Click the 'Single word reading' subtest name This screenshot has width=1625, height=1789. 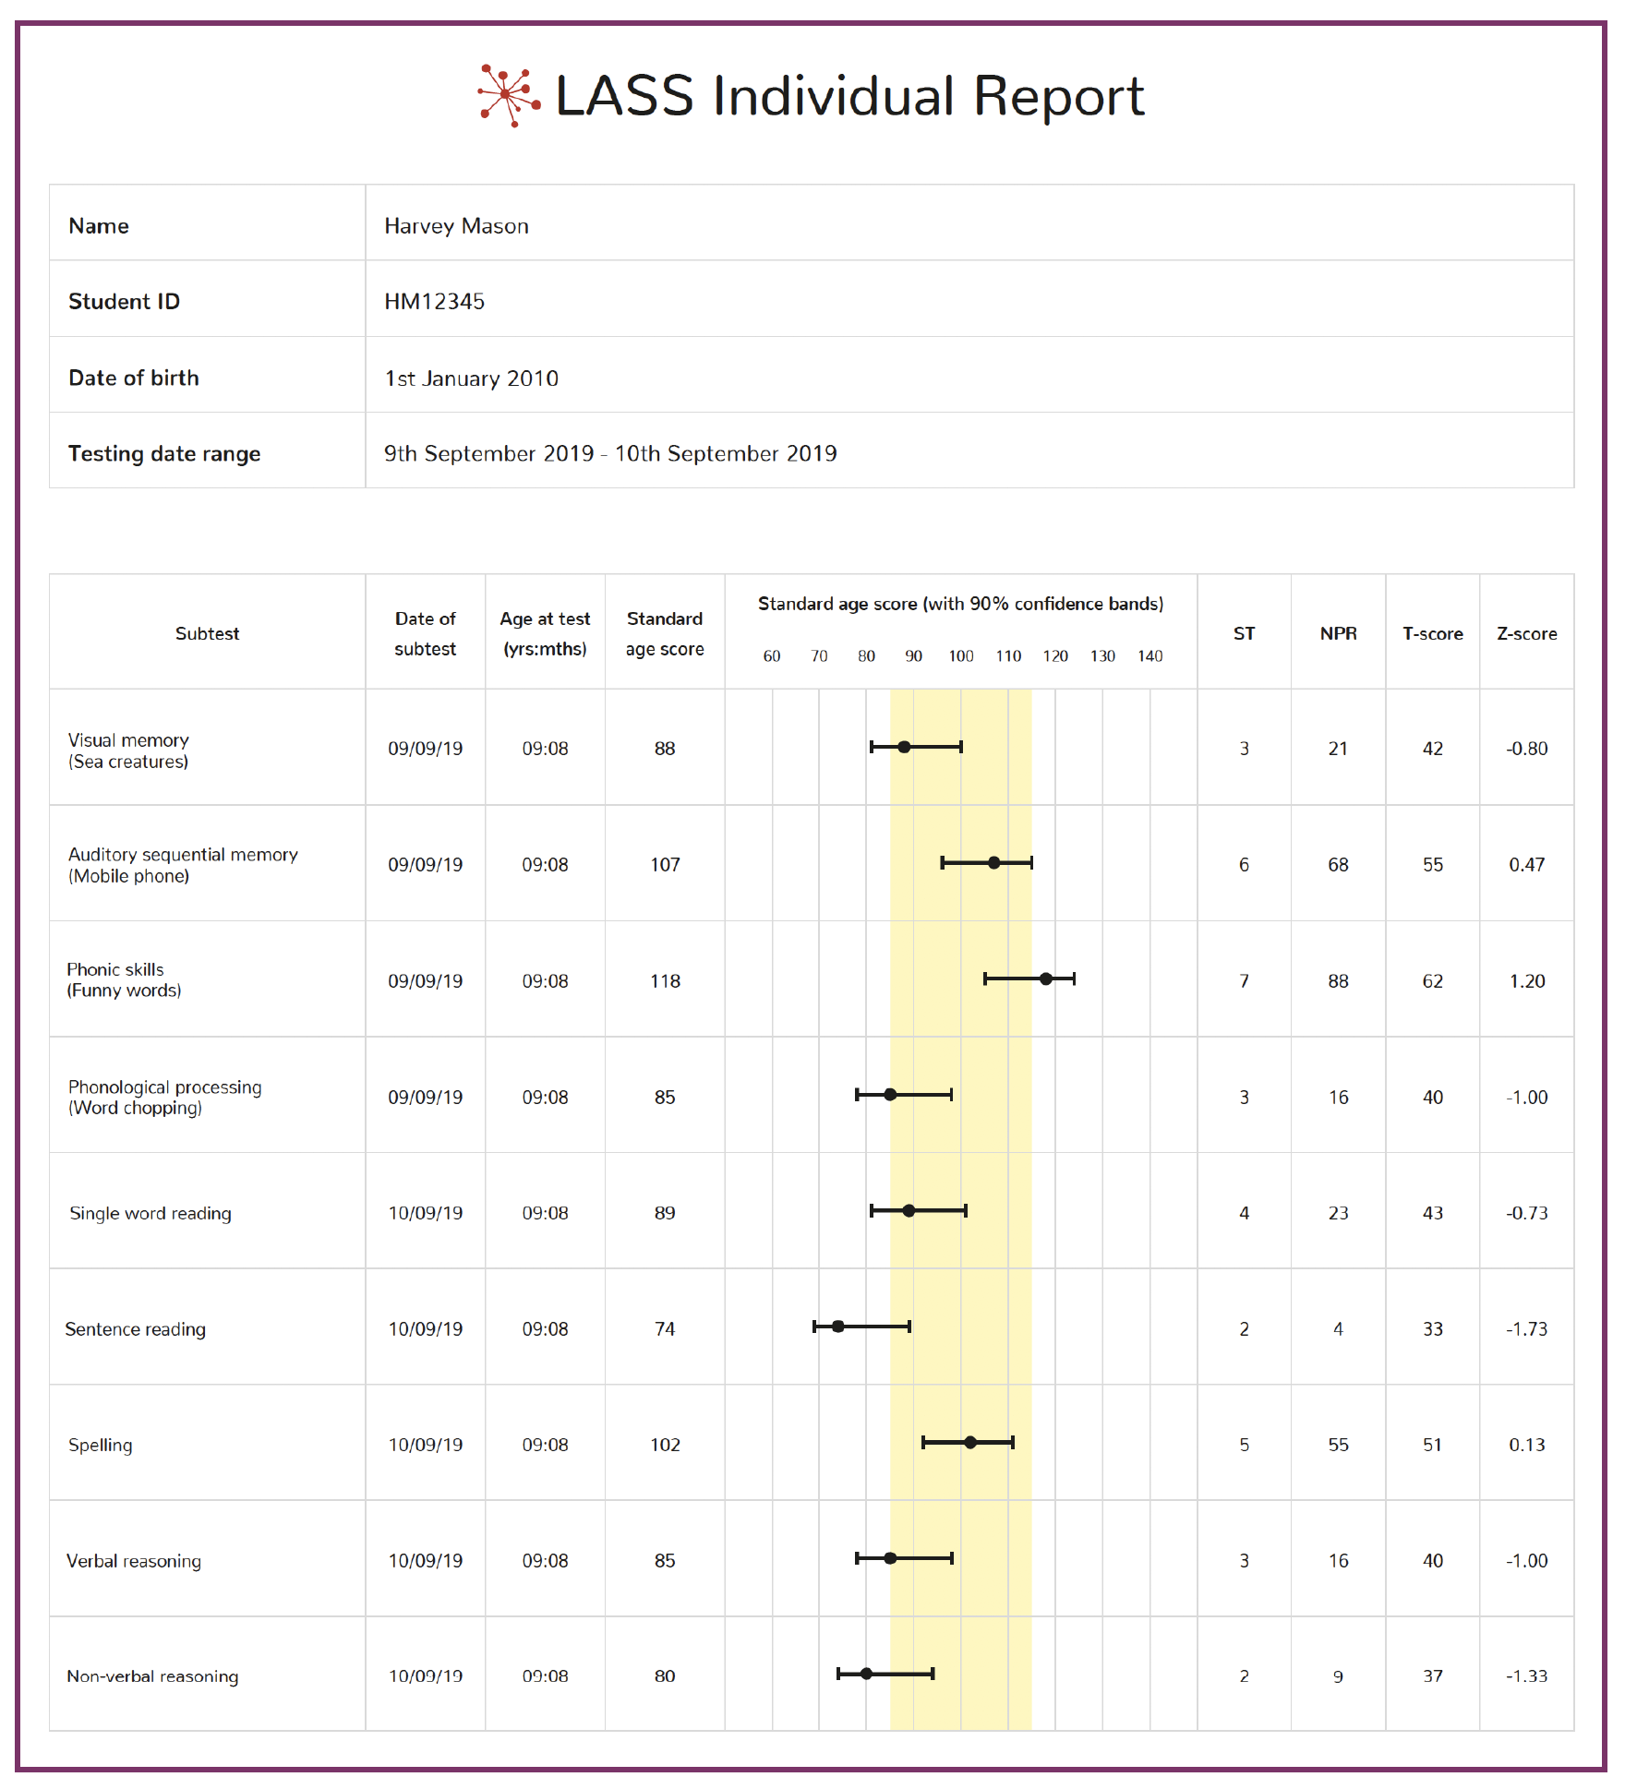tap(150, 1213)
